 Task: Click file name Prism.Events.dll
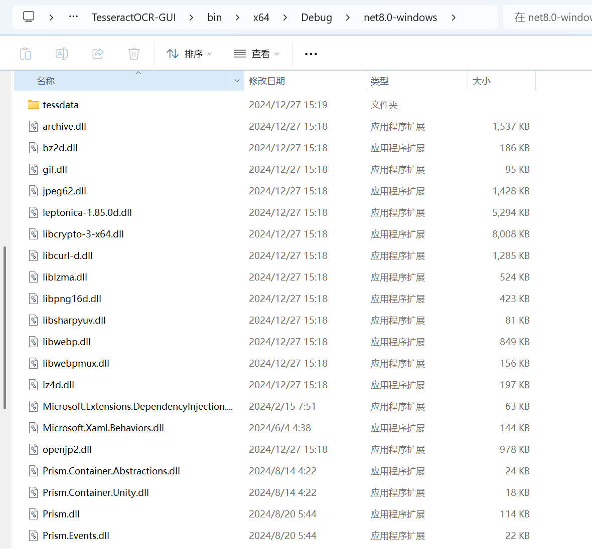click(76, 535)
